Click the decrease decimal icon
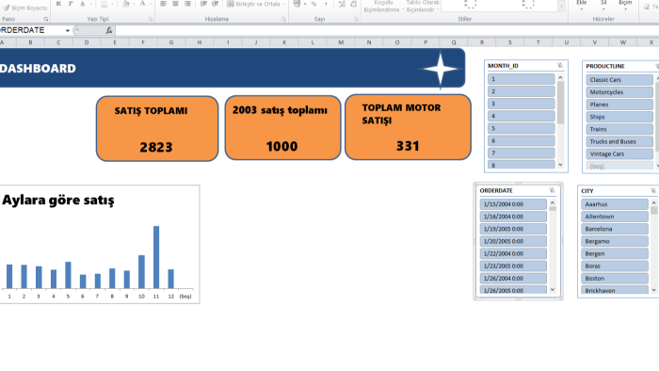The image size is (659, 371). point(353,4)
